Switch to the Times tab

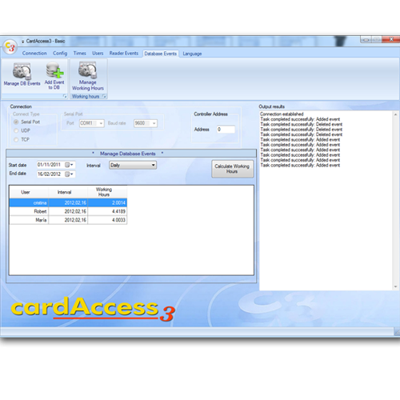(x=80, y=54)
